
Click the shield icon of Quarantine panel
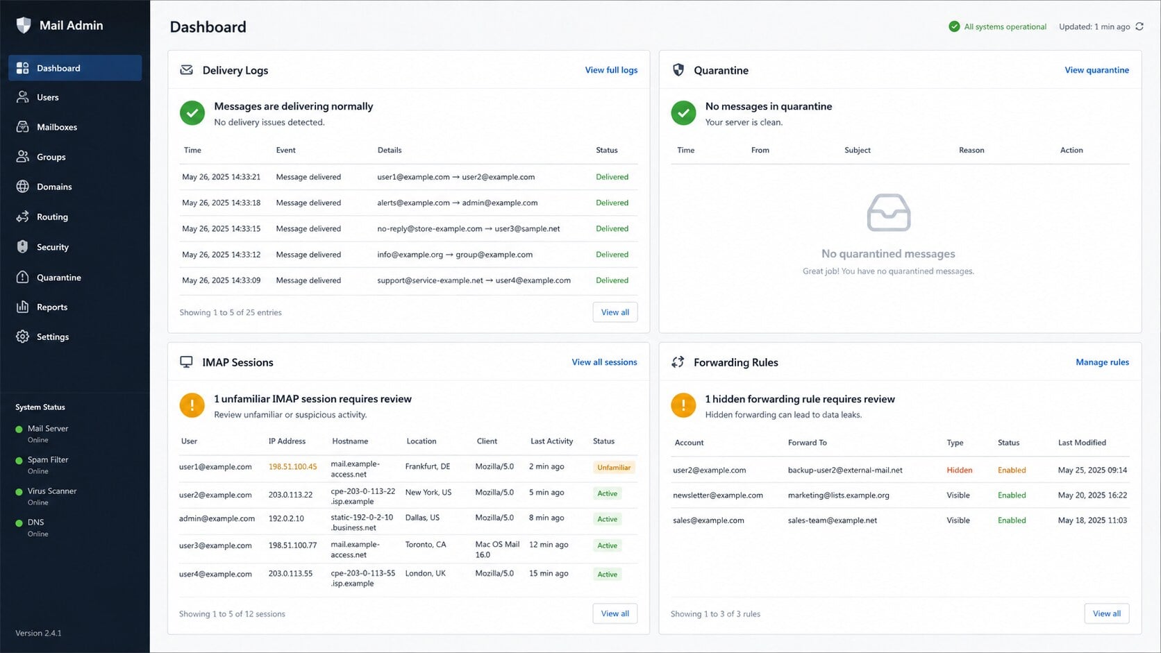click(x=678, y=70)
